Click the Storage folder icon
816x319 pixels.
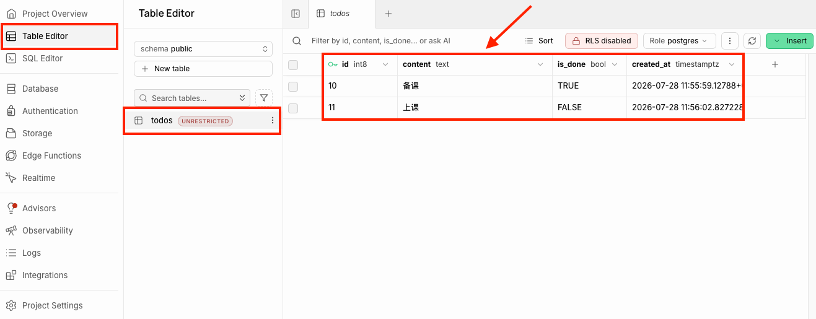tap(11, 133)
